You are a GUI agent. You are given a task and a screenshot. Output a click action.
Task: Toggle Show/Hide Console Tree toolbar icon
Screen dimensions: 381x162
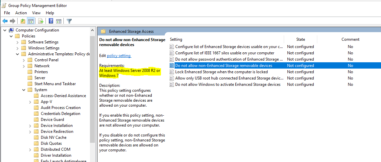[31, 21]
